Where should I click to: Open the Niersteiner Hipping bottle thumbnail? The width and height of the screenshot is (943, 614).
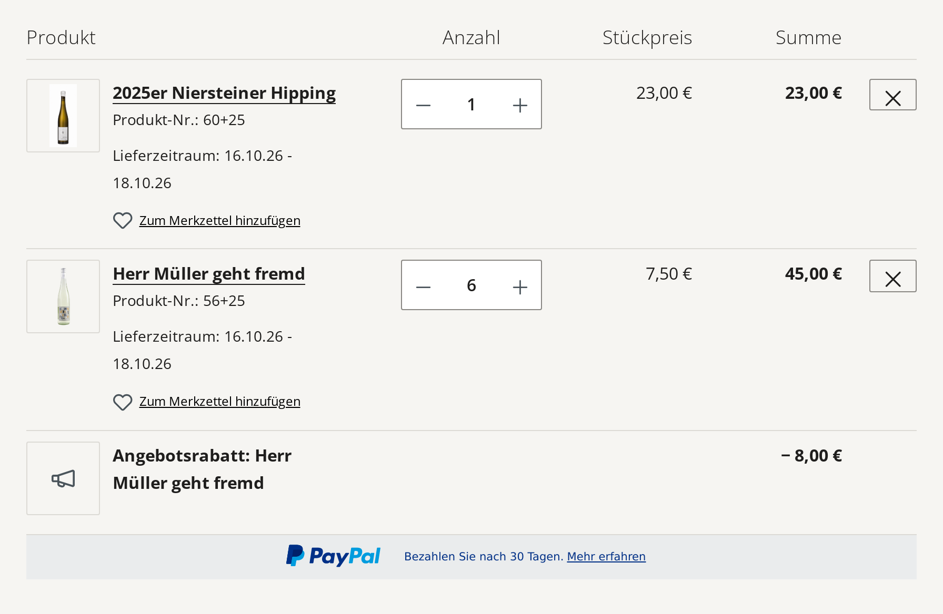point(63,116)
